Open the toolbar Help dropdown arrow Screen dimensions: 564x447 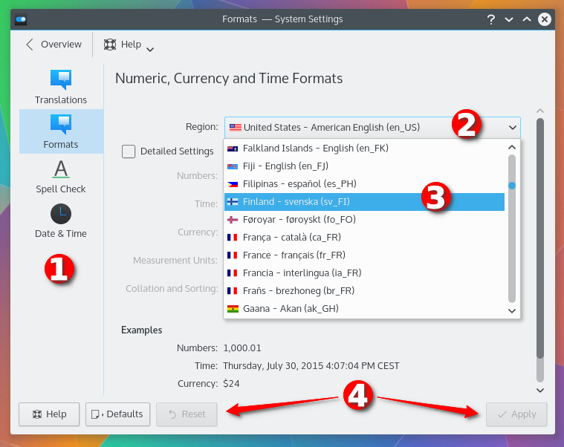[150, 49]
